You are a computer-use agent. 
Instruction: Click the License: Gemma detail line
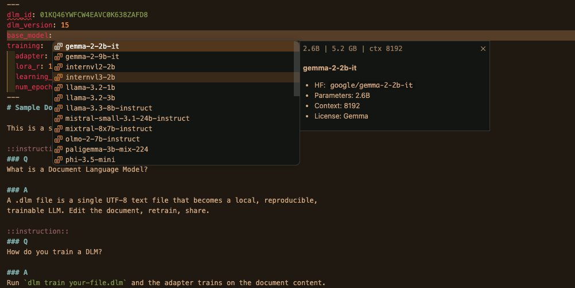[x=341, y=116]
